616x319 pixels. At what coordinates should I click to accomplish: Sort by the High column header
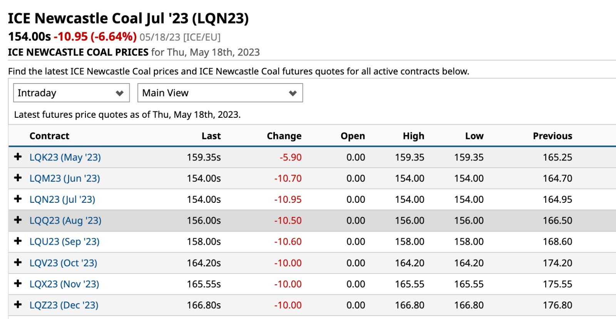coord(413,136)
